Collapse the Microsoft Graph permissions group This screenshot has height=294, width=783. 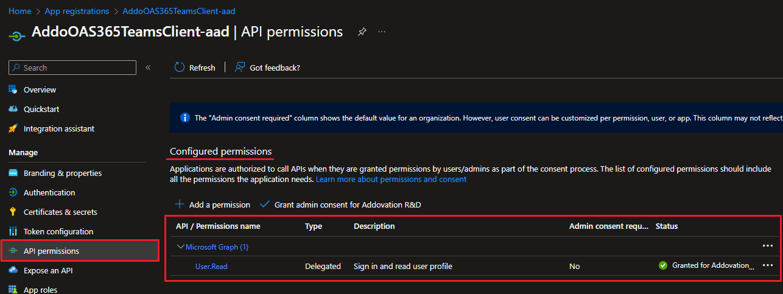click(180, 247)
